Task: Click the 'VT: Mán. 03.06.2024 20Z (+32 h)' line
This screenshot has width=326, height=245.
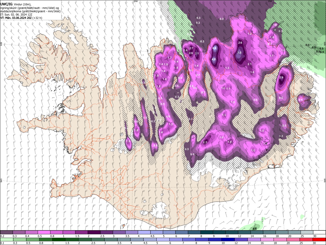Action: pos(21,18)
